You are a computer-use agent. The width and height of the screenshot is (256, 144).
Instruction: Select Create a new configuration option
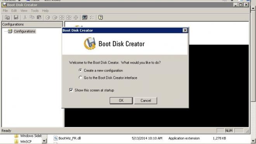[80, 70]
